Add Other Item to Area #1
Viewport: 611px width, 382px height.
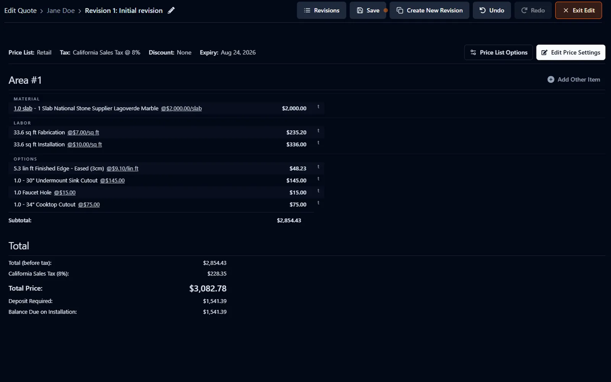tap(574, 79)
